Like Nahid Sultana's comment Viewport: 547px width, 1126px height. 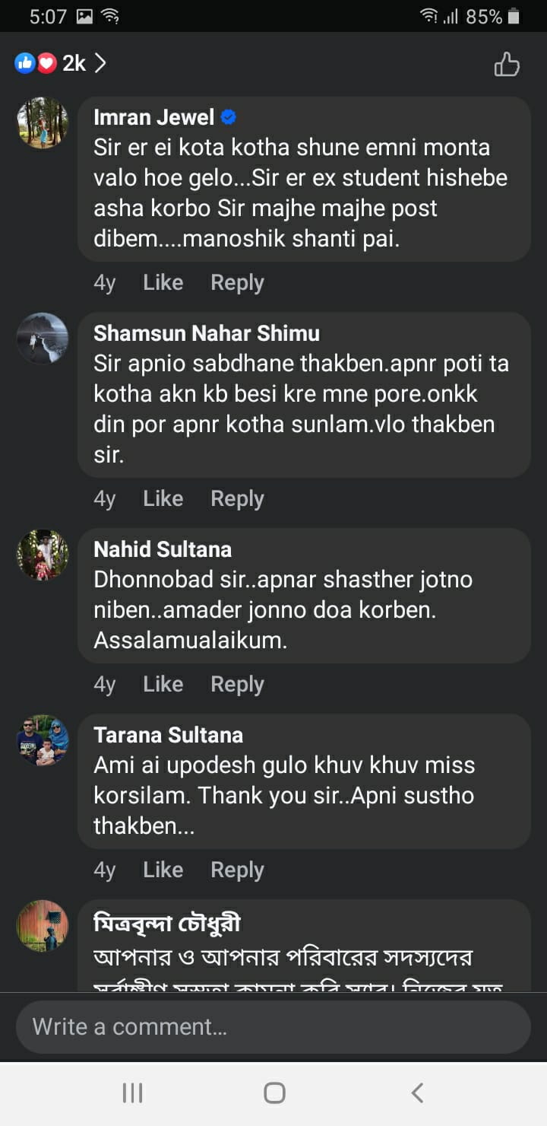163,685
